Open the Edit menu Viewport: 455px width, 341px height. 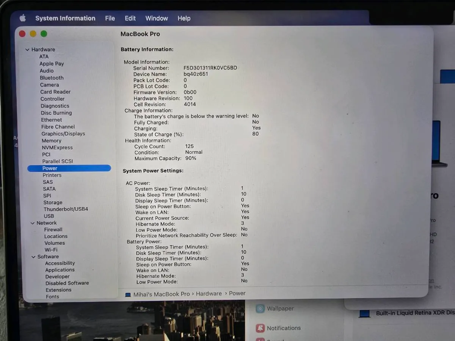(x=130, y=18)
